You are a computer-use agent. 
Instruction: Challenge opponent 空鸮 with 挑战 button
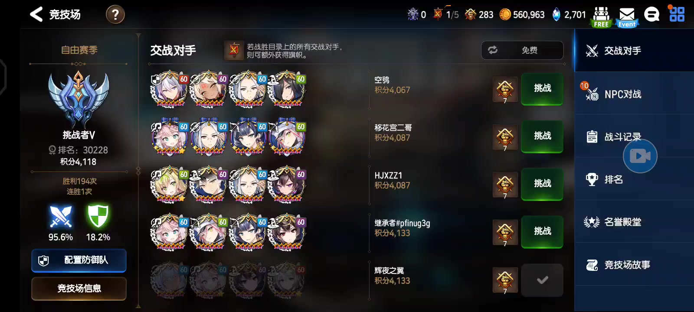click(x=542, y=89)
